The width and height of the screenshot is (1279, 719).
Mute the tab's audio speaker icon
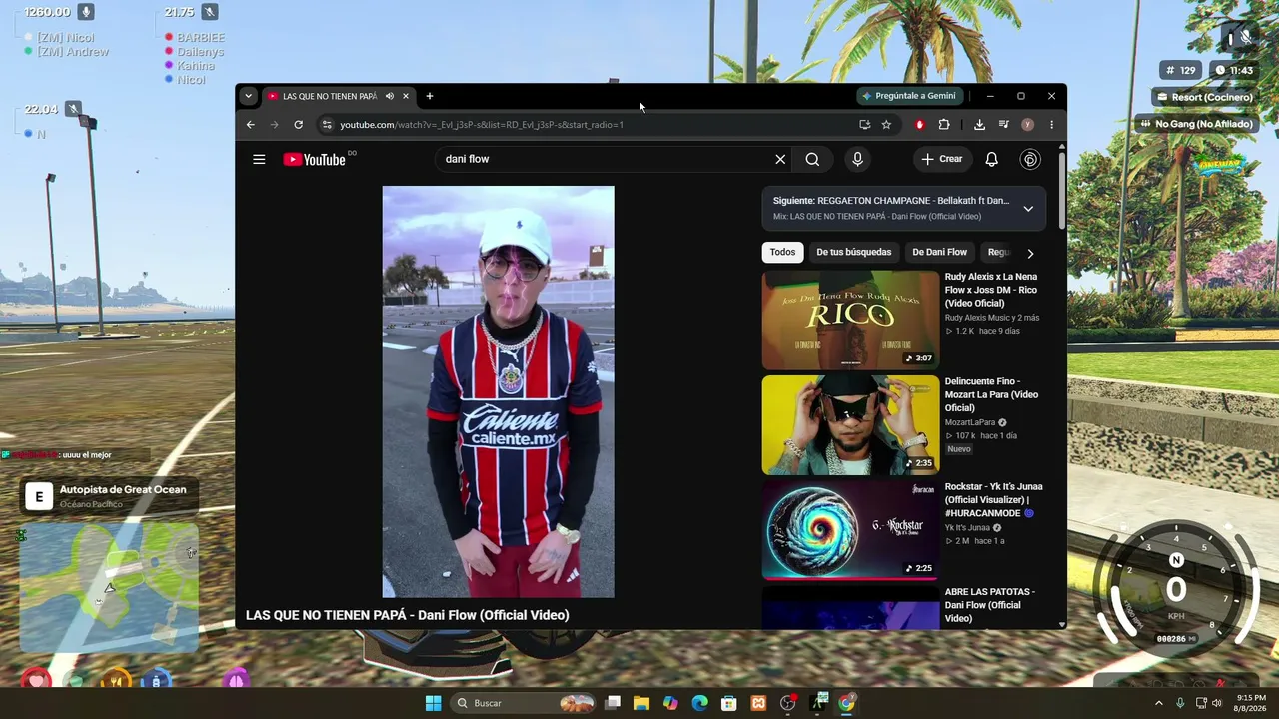pos(390,96)
